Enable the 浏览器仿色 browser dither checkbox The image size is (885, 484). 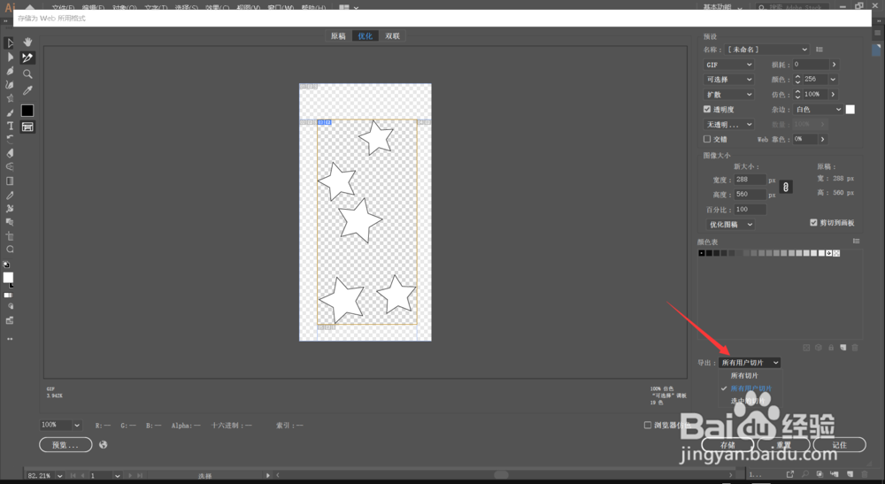[648, 425]
